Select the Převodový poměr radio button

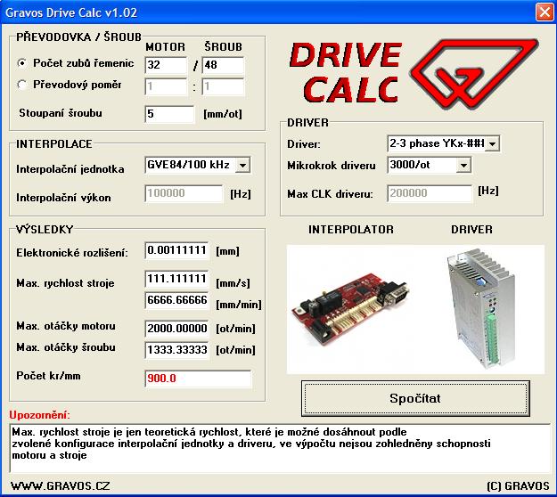coord(23,86)
